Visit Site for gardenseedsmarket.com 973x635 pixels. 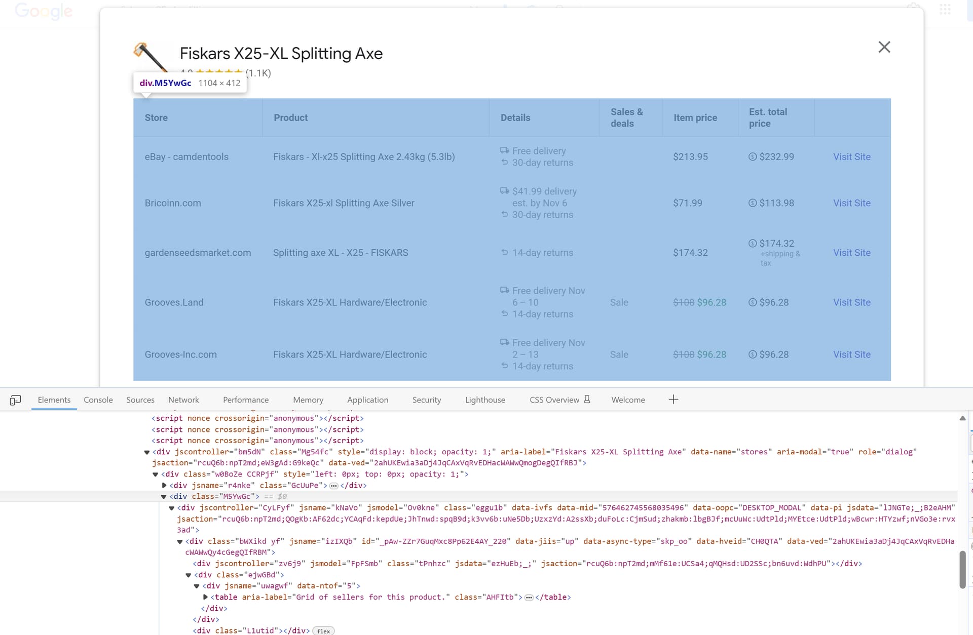pyautogui.click(x=852, y=252)
